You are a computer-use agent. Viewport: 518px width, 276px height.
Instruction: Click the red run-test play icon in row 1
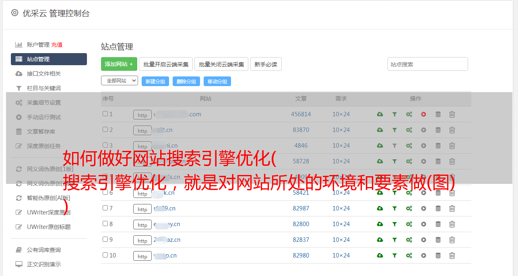click(423, 114)
